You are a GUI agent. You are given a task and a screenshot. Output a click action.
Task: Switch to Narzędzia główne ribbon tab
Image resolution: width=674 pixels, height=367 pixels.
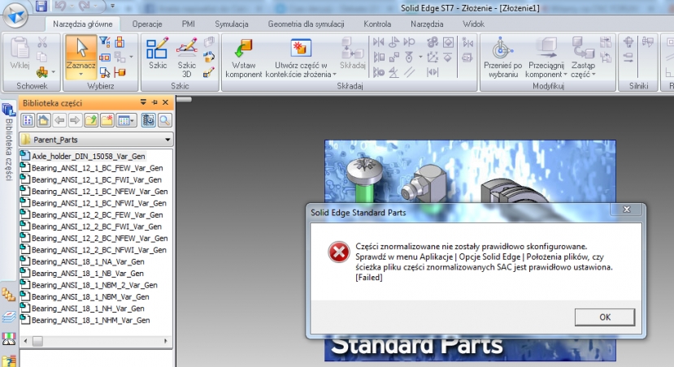(x=83, y=24)
